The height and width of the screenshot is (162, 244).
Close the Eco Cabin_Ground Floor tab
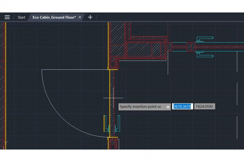coord(80,17)
